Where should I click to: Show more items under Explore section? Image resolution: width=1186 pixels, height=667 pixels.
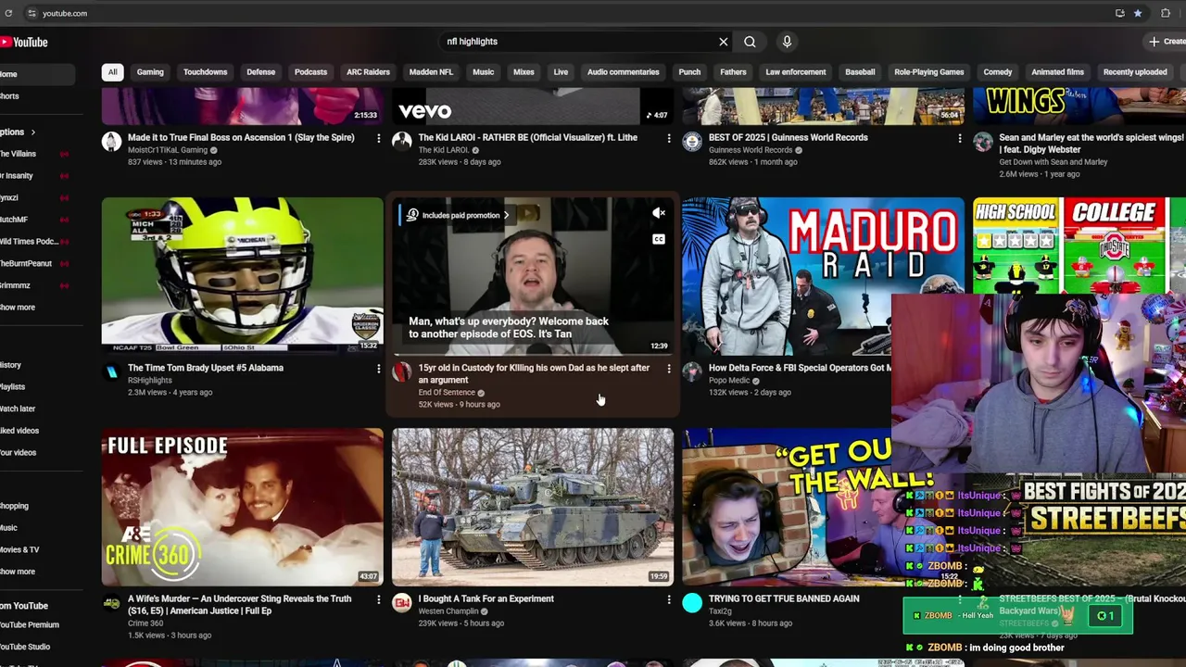coord(18,572)
